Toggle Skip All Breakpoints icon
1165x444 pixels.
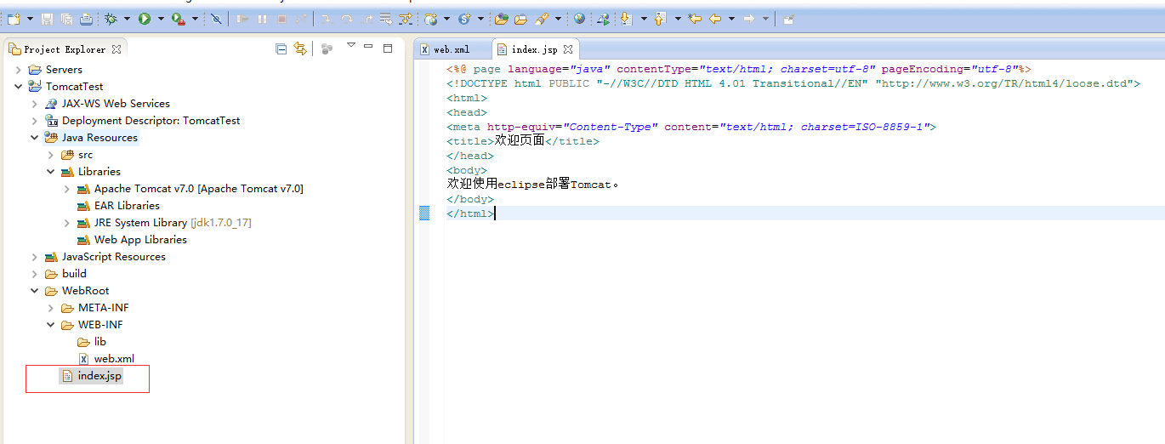pyautogui.click(x=216, y=19)
